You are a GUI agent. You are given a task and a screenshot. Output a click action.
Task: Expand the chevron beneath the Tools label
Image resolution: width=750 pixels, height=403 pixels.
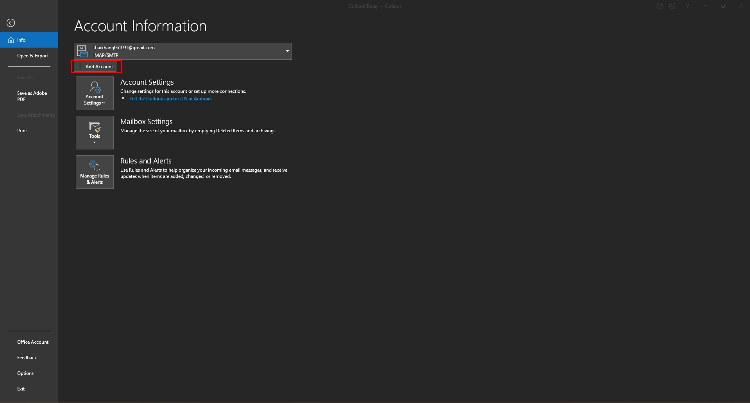click(95, 142)
